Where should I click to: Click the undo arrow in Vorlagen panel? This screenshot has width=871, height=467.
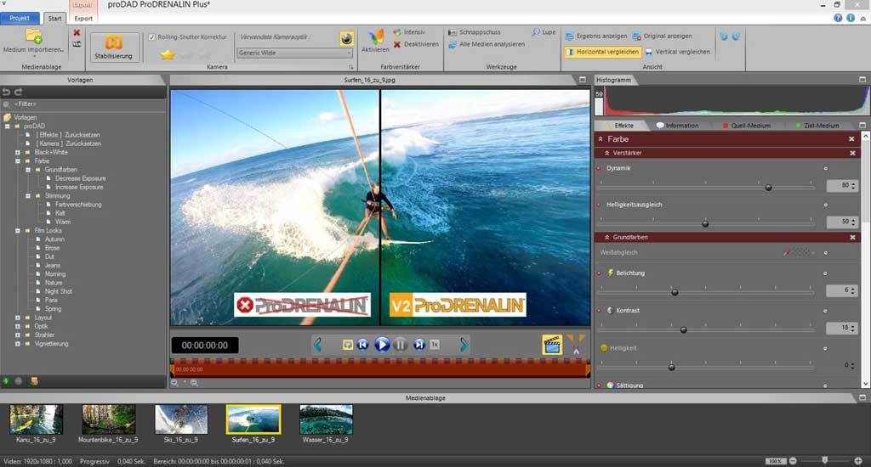click(x=7, y=92)
